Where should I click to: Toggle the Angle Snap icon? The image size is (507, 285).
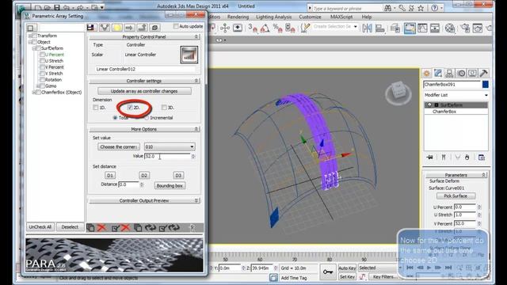click(x=265, y=28)
